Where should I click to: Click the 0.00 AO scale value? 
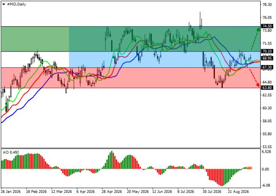[266, 169]
